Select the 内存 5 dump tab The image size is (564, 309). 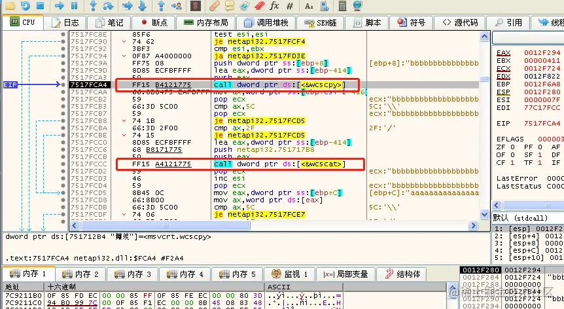tap(238, 274)
